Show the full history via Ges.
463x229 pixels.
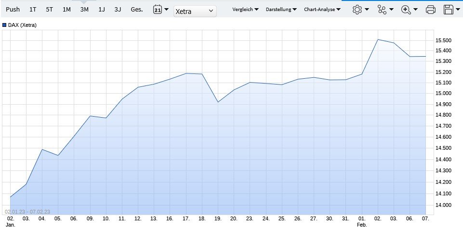[137, 9]
